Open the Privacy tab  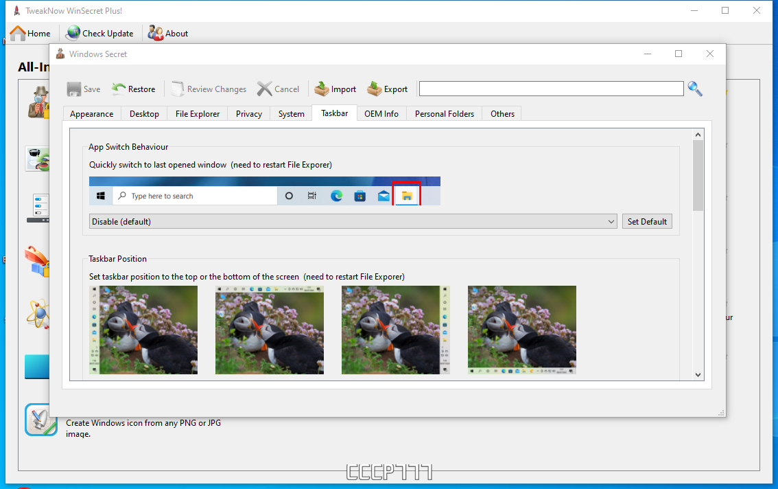pyautogui.click(x=249, y=114)
